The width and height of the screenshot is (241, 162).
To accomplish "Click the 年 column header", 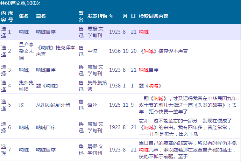I will 112,16.
